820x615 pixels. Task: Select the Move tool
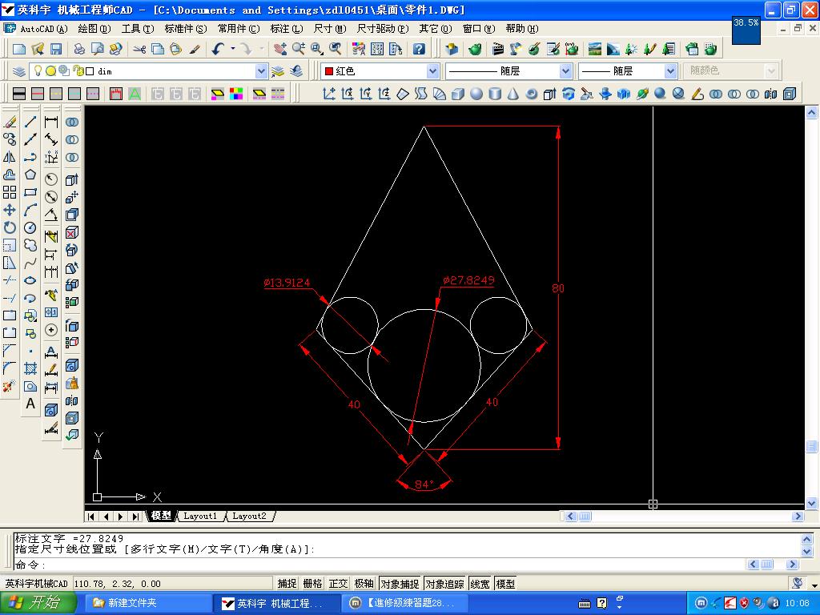[x=10, y=210]
